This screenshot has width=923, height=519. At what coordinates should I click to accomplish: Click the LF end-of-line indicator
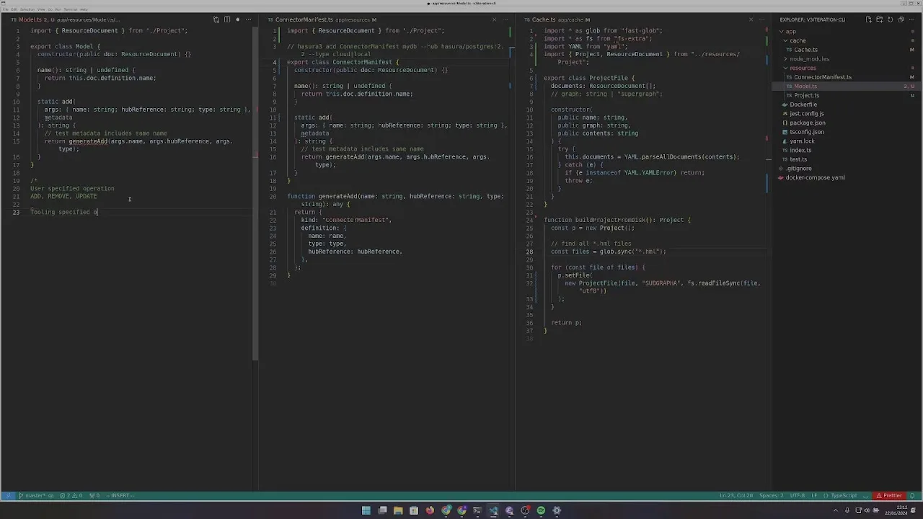[x=814, y=495]
